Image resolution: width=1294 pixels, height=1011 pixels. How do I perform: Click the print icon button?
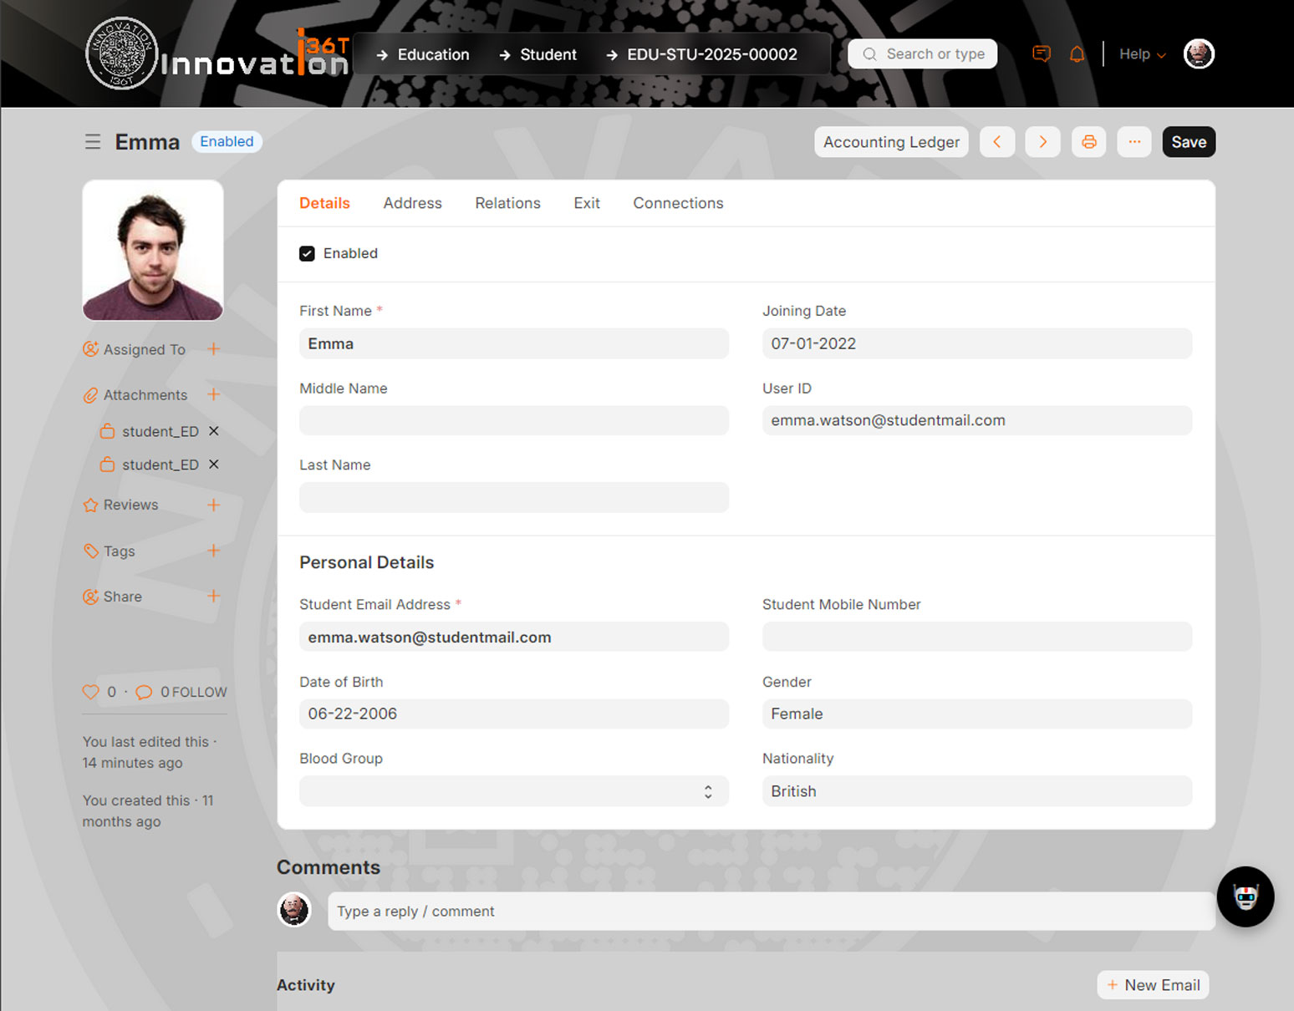(x=1088, y=142)
